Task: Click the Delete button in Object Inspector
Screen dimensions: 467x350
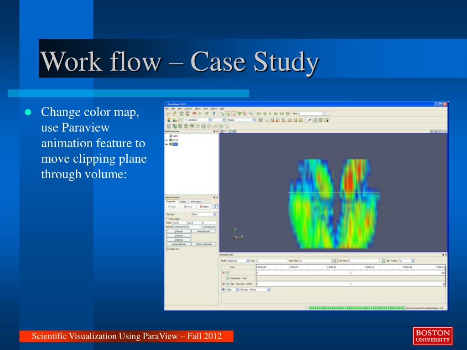Action: [204, 206]
